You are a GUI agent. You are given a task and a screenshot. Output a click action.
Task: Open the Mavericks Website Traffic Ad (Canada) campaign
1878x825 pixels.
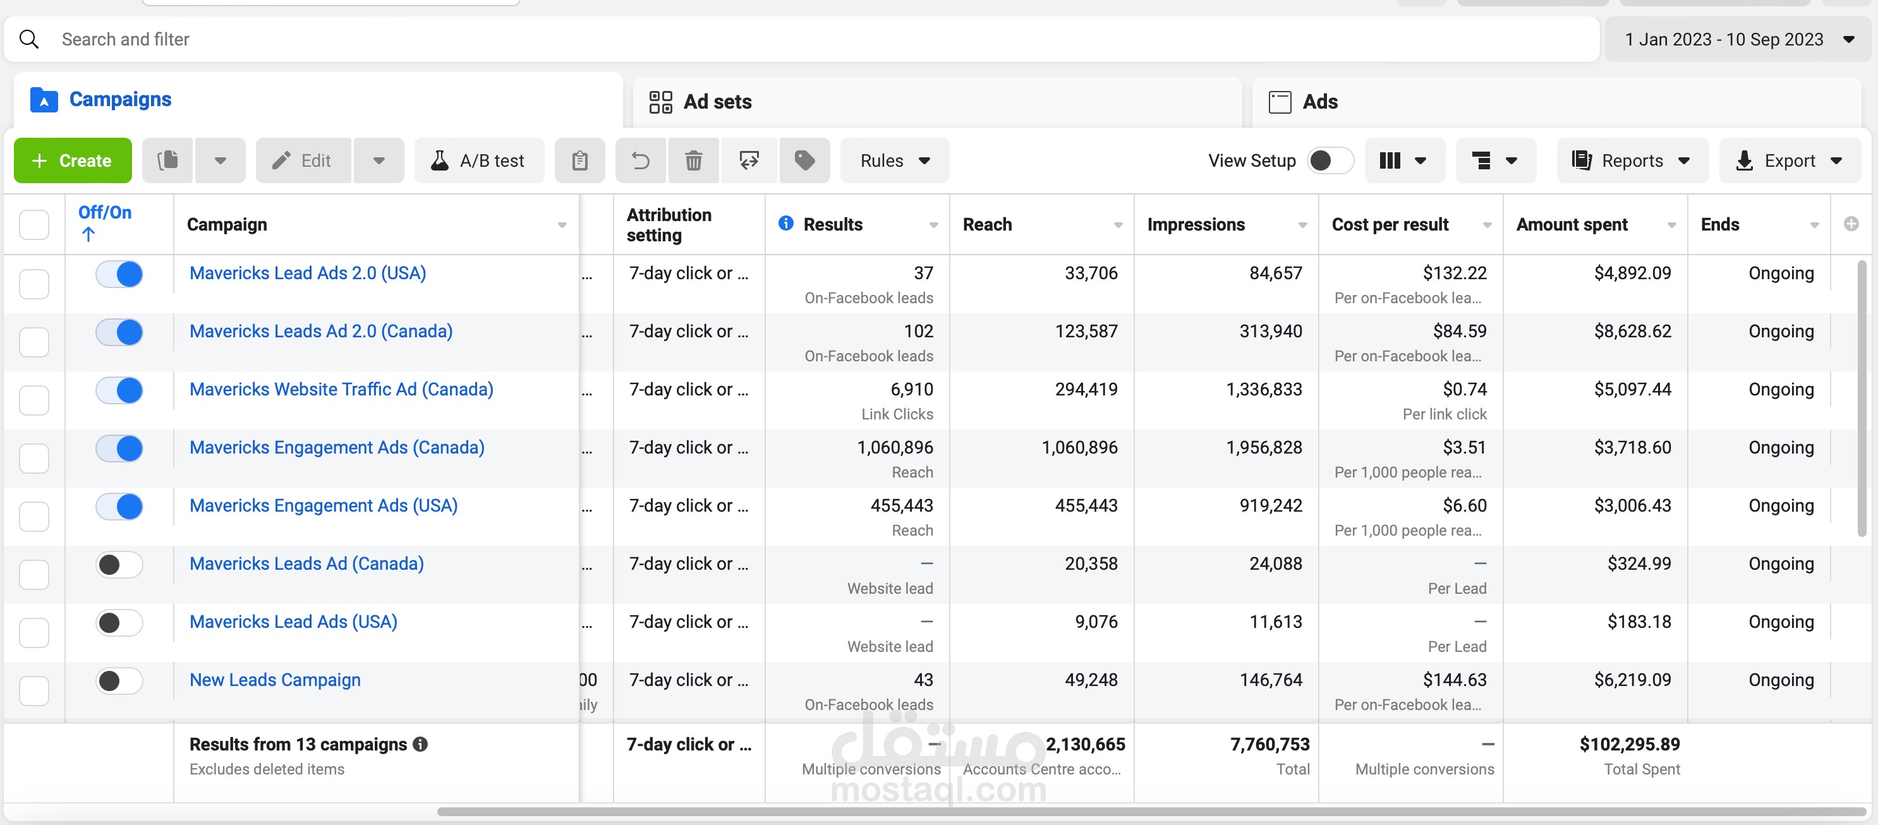pos(340,389)
